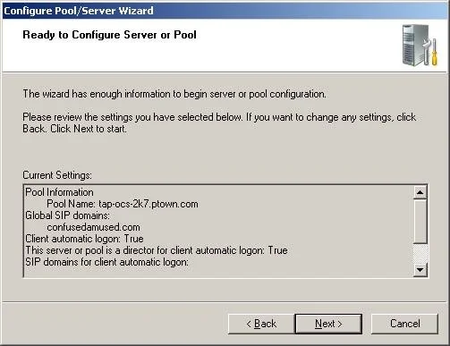Click the Current Settings label
450x346 pixels.
[x=57, y=175]
